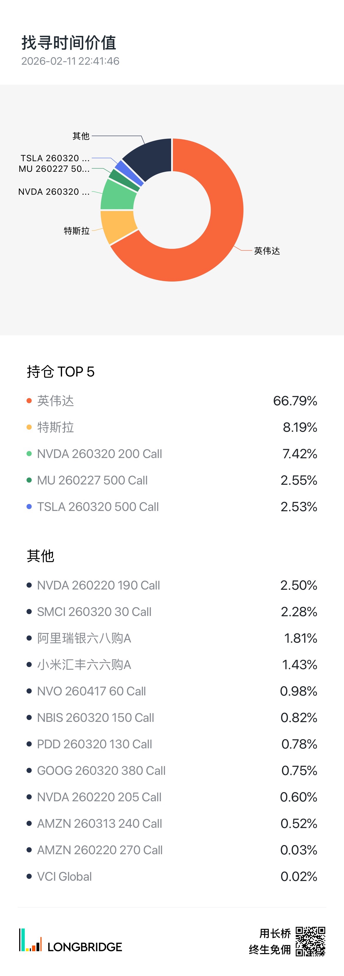Select TSLA 260320 500 Call row

tap(98, 507)
